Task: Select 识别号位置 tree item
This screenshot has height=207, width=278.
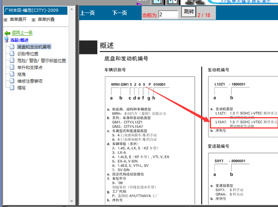Action: (28, 54)
